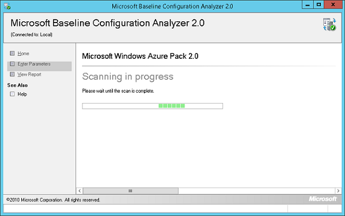Click the horizontal scrollbar thumb

tap(131, 191)
